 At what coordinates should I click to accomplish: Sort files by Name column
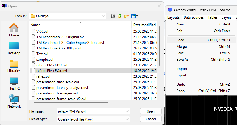80,25
